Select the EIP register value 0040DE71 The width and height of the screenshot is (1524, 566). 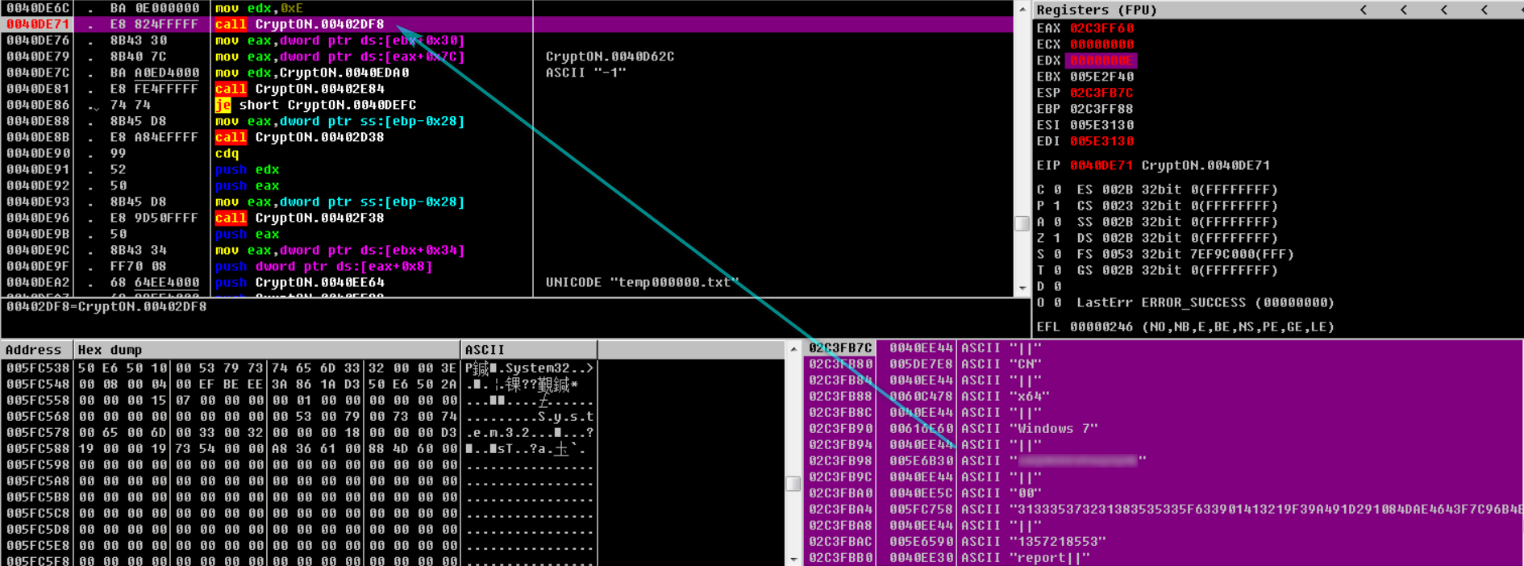tap(1101, 165)
